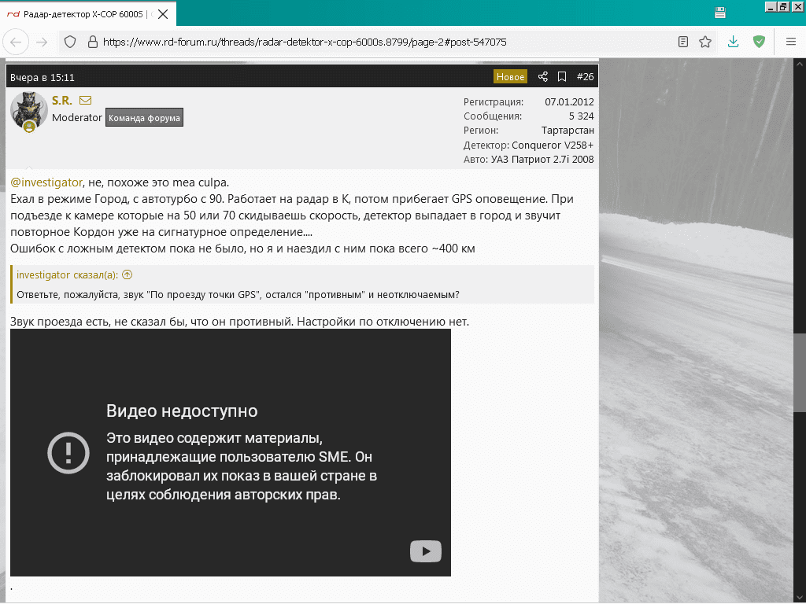This screenshot has height=604, width=806.
Task: Click the padlock site security icon
Action: pyautogui.click(x=92, y=42)
